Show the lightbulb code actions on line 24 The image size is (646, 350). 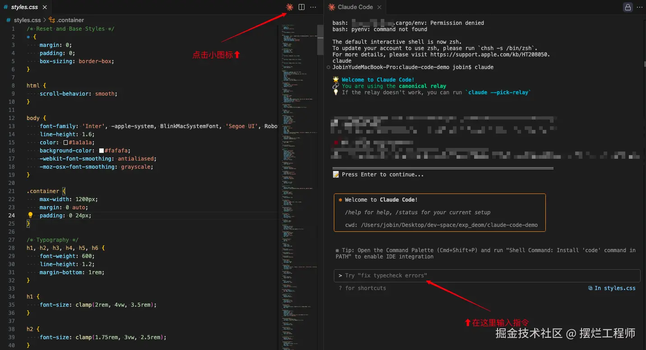coord(31,215)
